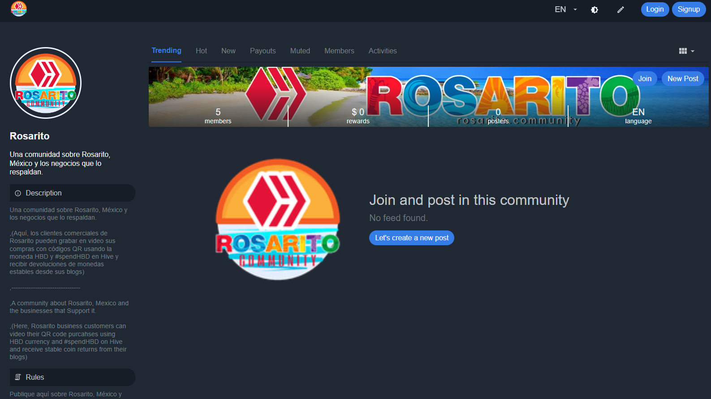Click the Rosarito community avatar in sidebar
The width and height of the screenshot is (711, 399).
[46, 83]
